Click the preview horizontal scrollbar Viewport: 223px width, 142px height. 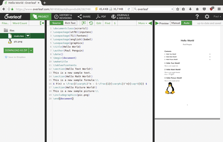(x=187, y=119)
